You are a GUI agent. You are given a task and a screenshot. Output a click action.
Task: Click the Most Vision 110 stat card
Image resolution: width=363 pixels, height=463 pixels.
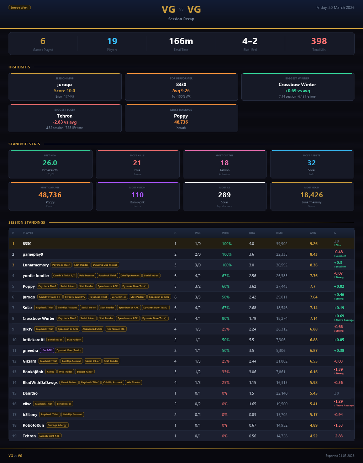click(137, 196)
